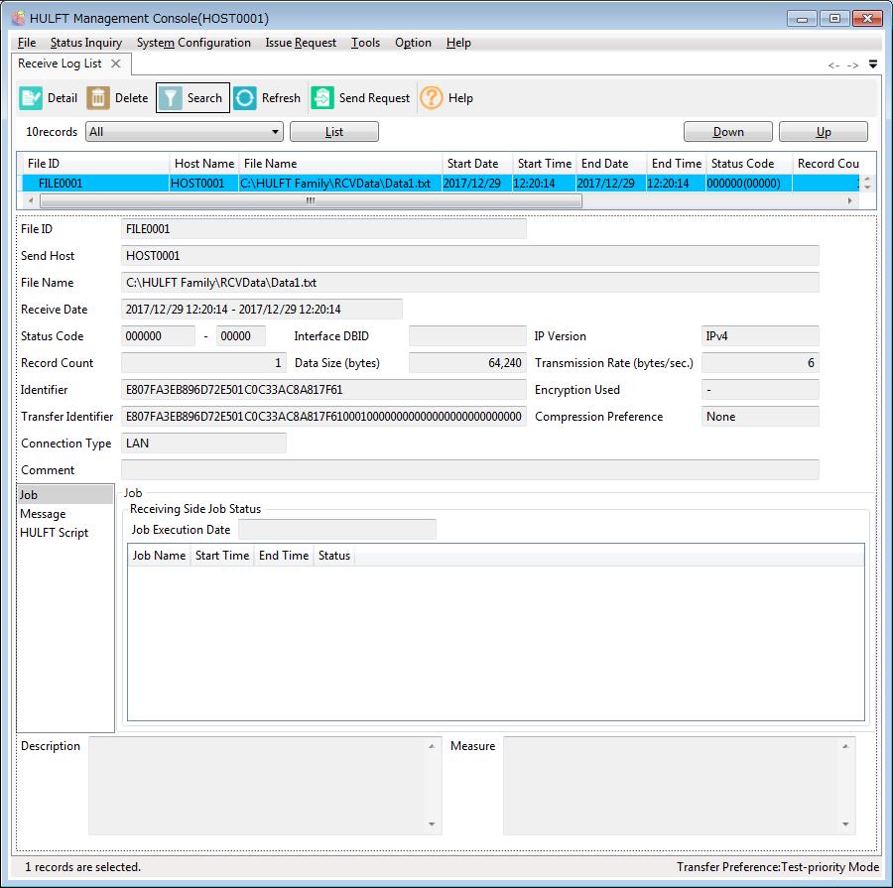Click the Job Execution Date field

(337, 529)
